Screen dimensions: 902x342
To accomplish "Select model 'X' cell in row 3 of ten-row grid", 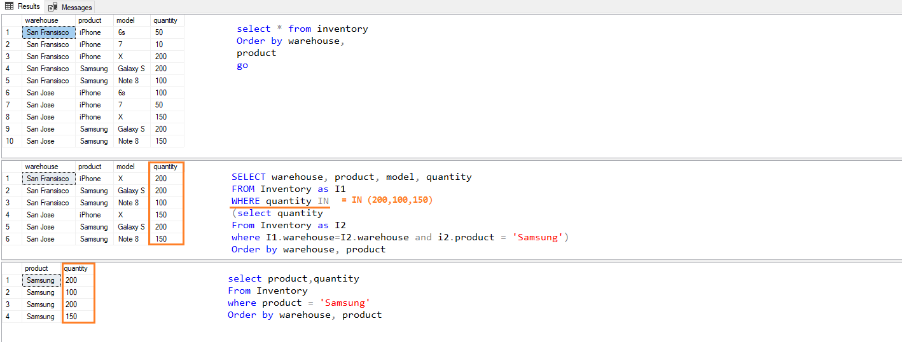I will tap(132, 57).
